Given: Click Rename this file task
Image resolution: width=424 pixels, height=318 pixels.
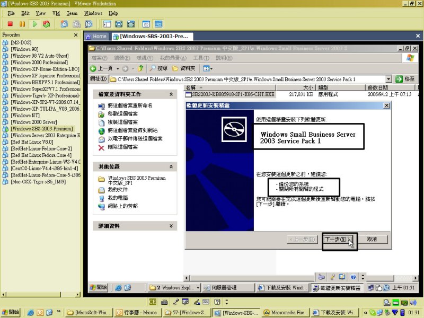Looking at the screenshot, I should pos(125,105).
